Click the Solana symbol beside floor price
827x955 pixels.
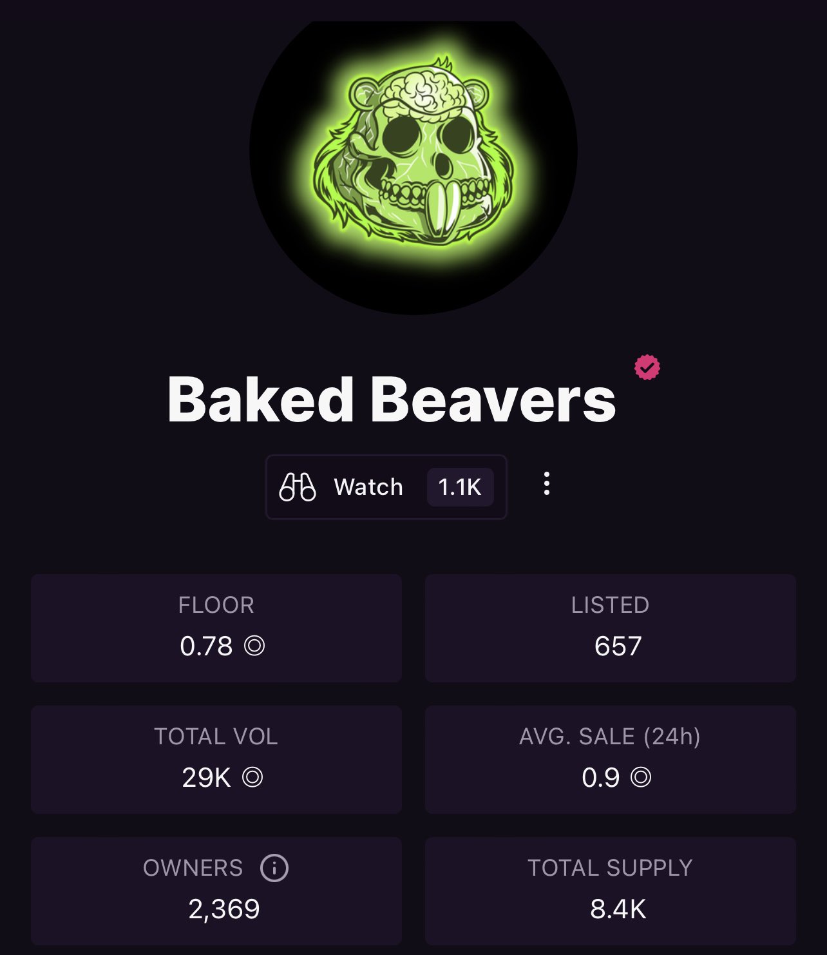(x=254, y=646)
